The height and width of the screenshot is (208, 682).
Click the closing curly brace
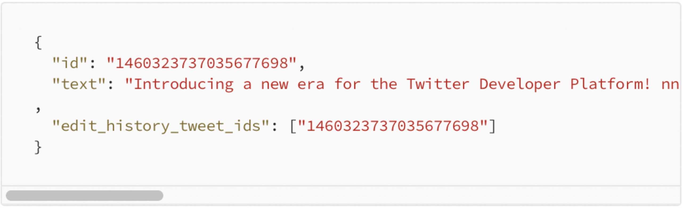coord(38,147)
